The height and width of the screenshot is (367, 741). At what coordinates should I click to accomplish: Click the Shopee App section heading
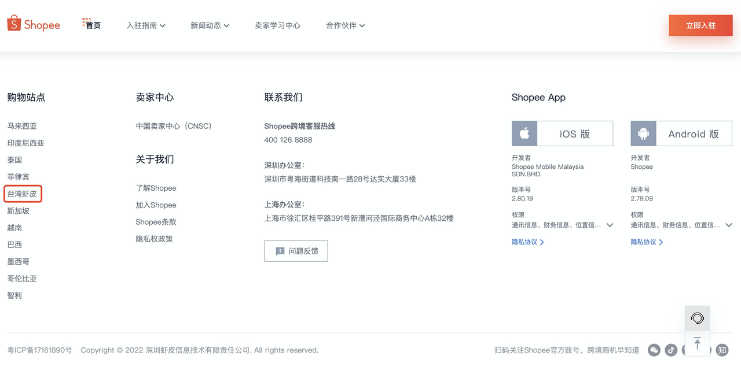coord(538,97)
